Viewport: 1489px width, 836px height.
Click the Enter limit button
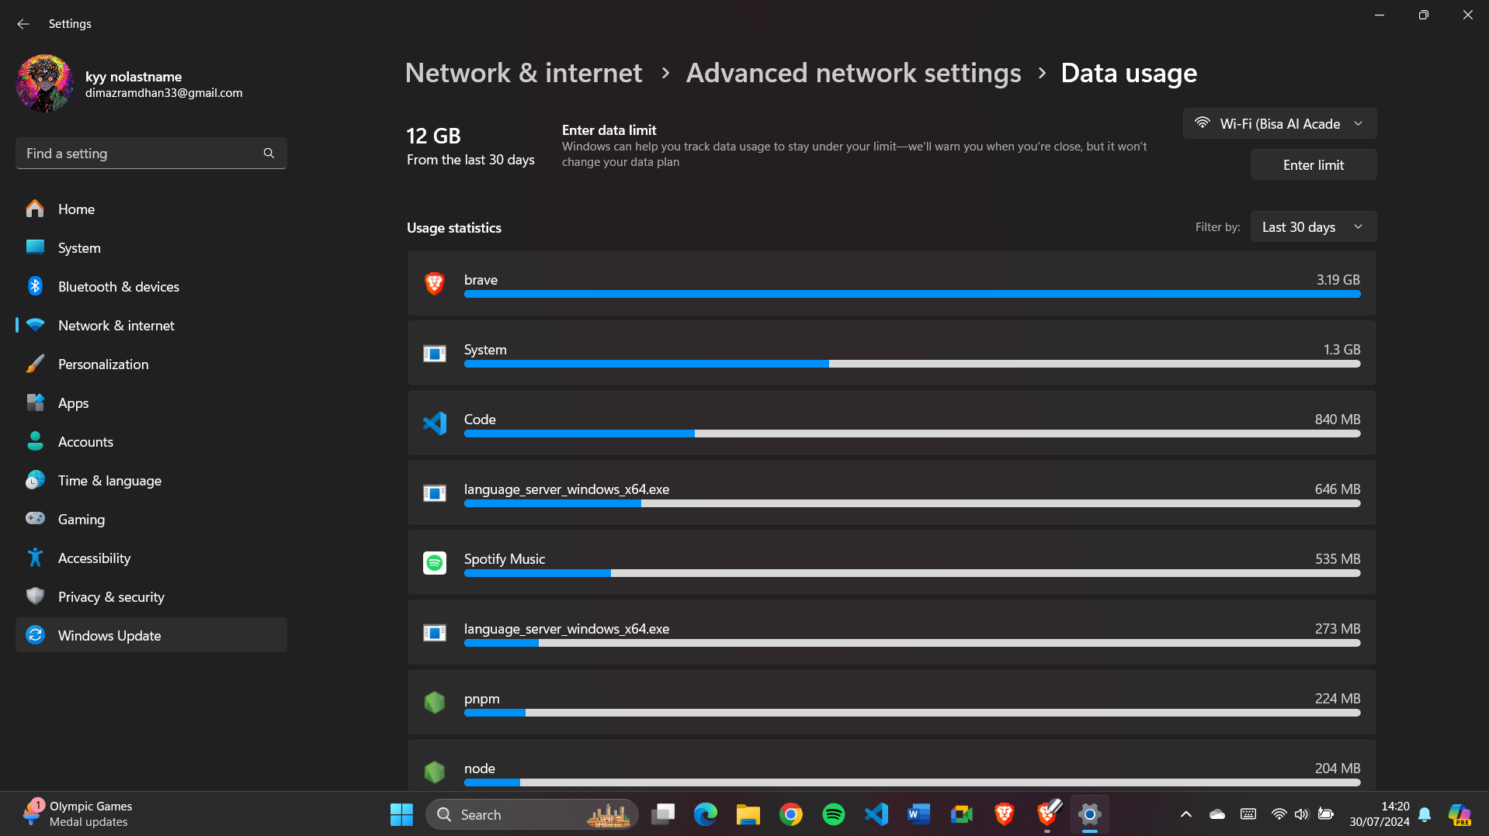pyautogui.click(x=1313, y=164)
